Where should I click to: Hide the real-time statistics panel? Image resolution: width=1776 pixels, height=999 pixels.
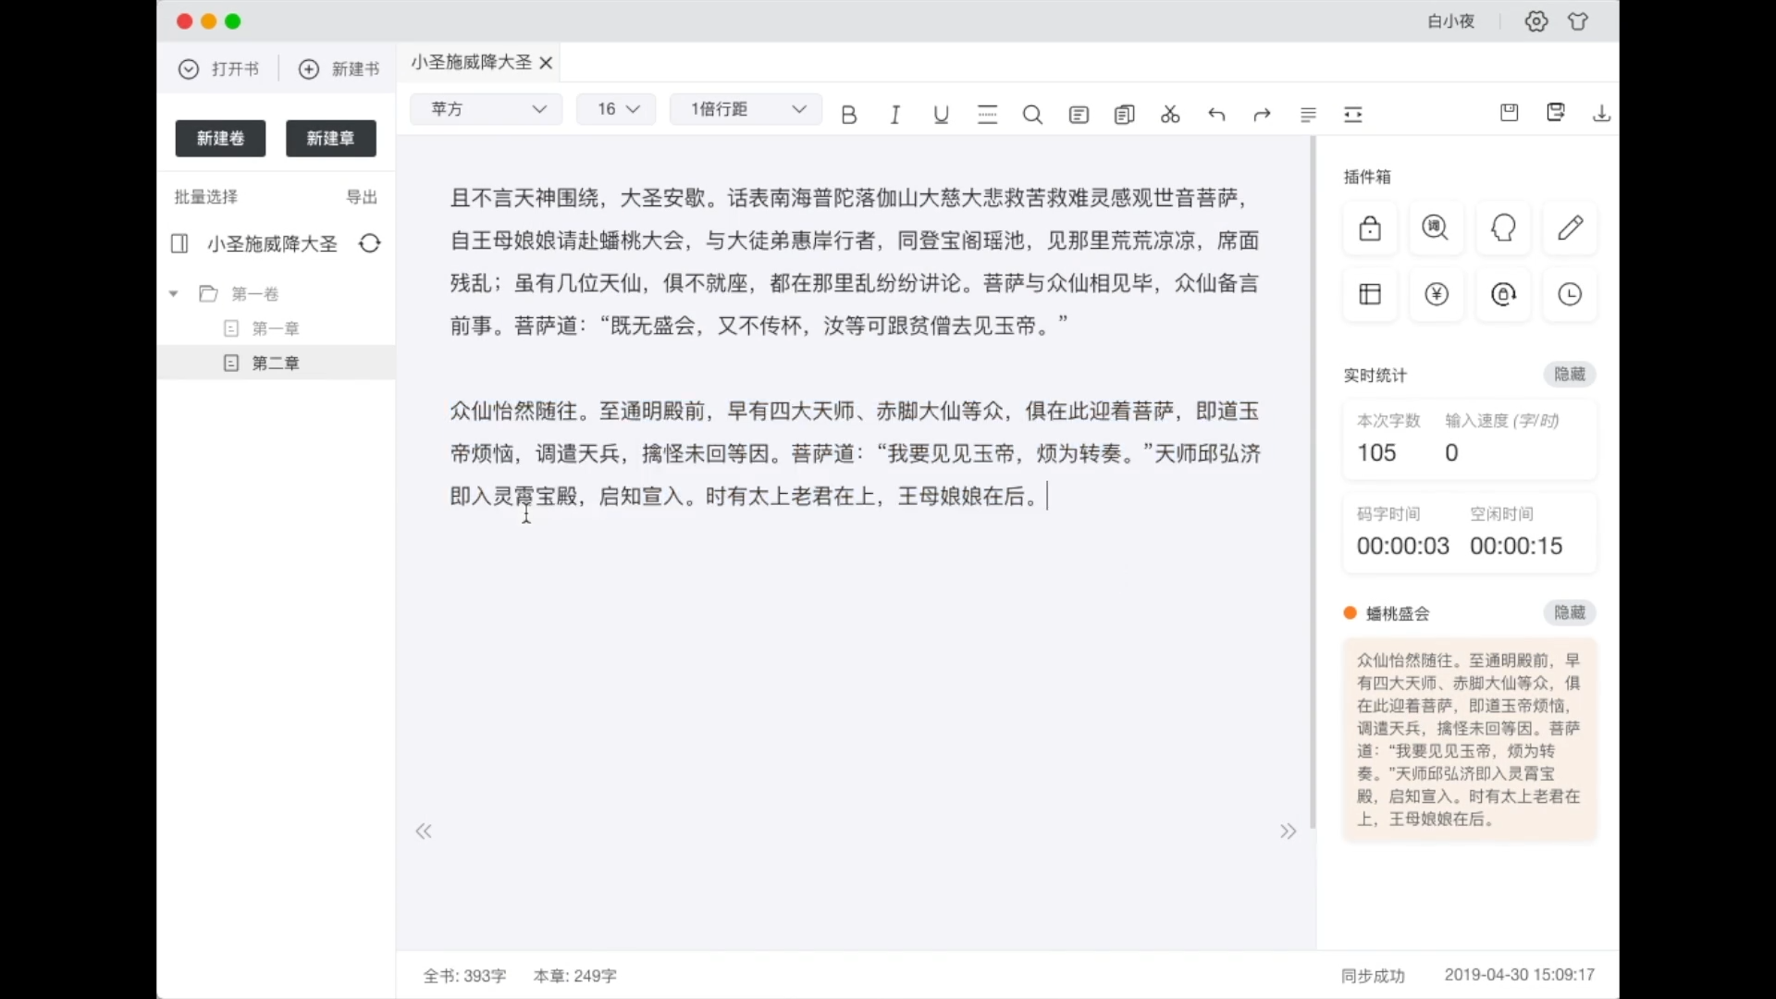(1569, 375)
